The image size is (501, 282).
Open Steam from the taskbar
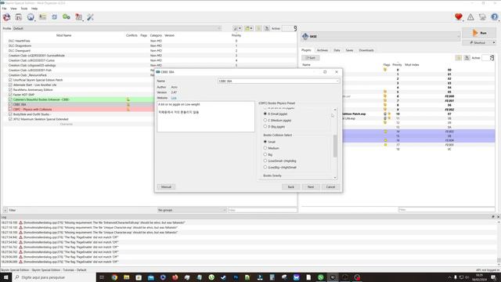(x=223, y=277)
